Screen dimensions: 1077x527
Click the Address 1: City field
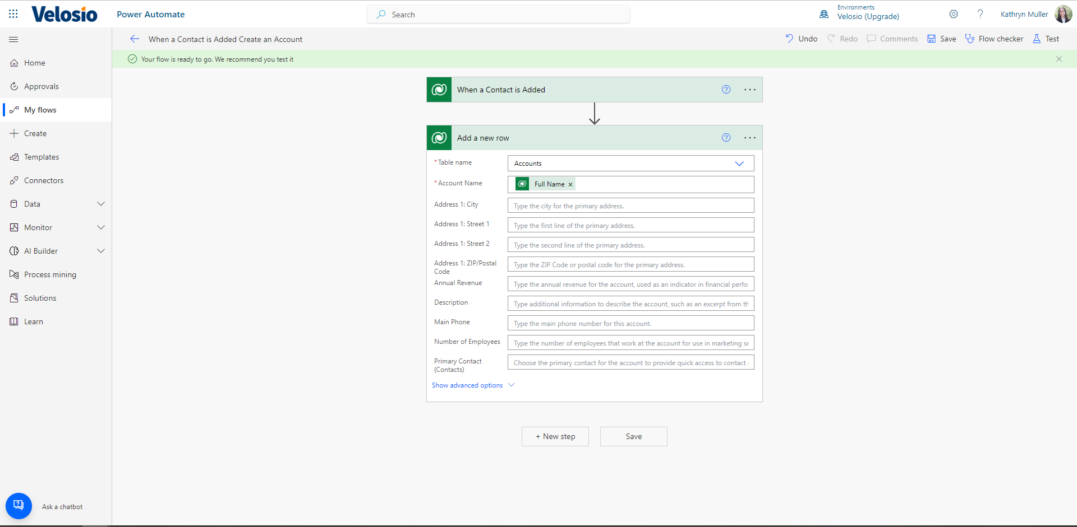pos(630,206)
